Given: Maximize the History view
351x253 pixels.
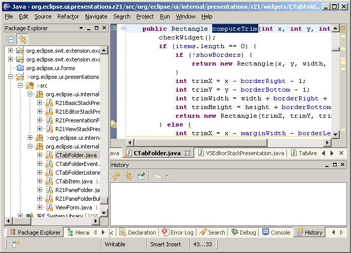Looking at the screenshot, I should (x=335, y=164).
